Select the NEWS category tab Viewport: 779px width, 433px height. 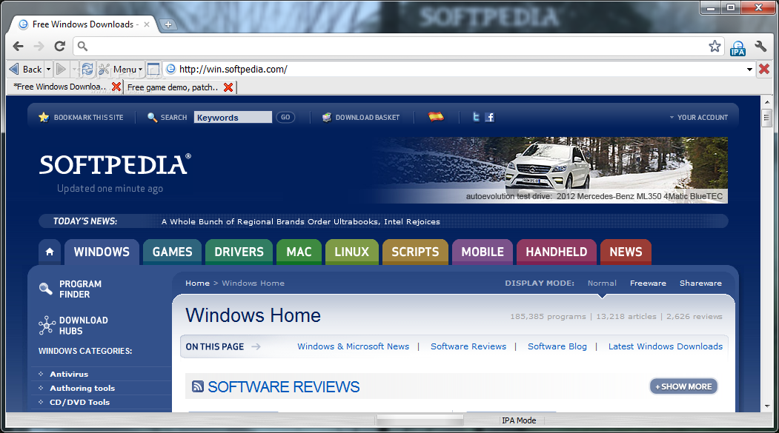[626, 252]
